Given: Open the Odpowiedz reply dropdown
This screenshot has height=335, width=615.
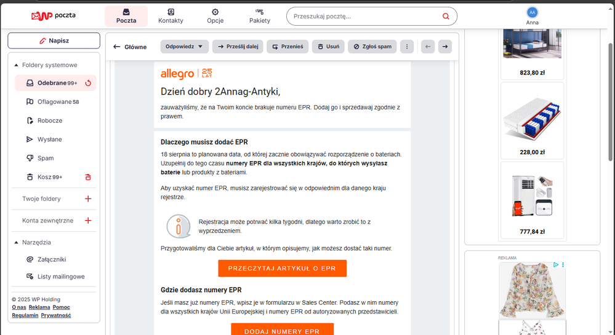Looking at the screenshot, I should (x=184, y=47).
